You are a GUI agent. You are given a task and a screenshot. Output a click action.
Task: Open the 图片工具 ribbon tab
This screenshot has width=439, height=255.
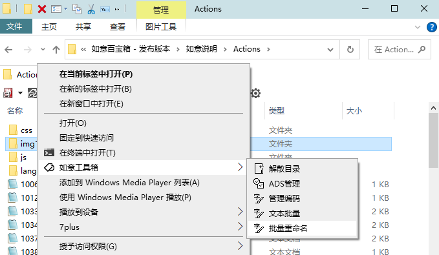[161, 27]
